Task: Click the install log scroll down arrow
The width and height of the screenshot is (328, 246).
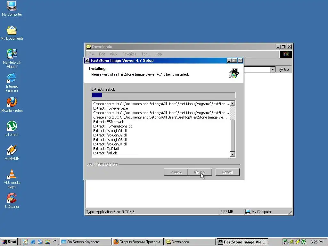Action: (x=233, y=154)
